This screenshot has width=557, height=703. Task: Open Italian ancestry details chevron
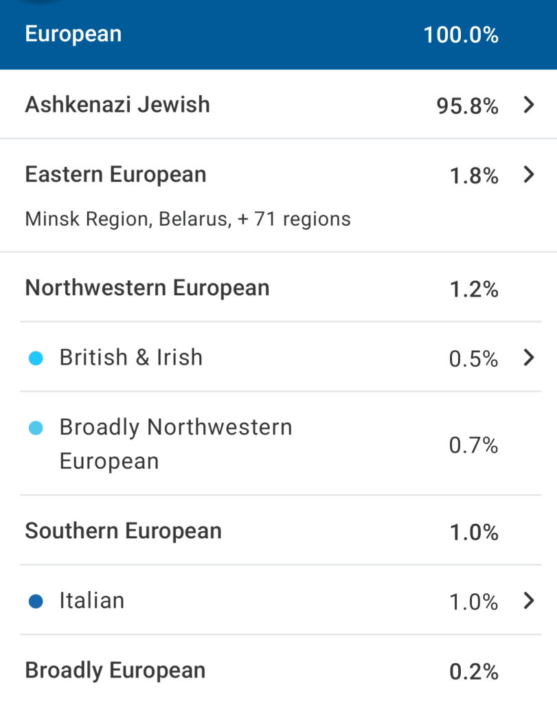(x=528, y=601)
